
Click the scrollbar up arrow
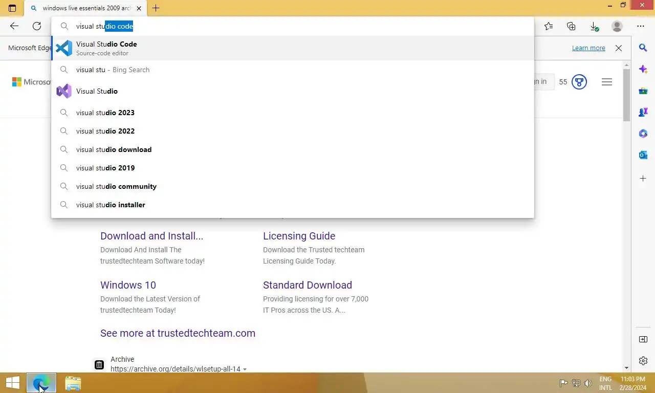click(626, 65)
